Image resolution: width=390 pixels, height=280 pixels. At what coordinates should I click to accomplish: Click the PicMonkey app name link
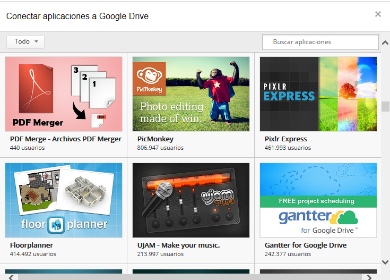pyautogui.click(x=155, y=139)
